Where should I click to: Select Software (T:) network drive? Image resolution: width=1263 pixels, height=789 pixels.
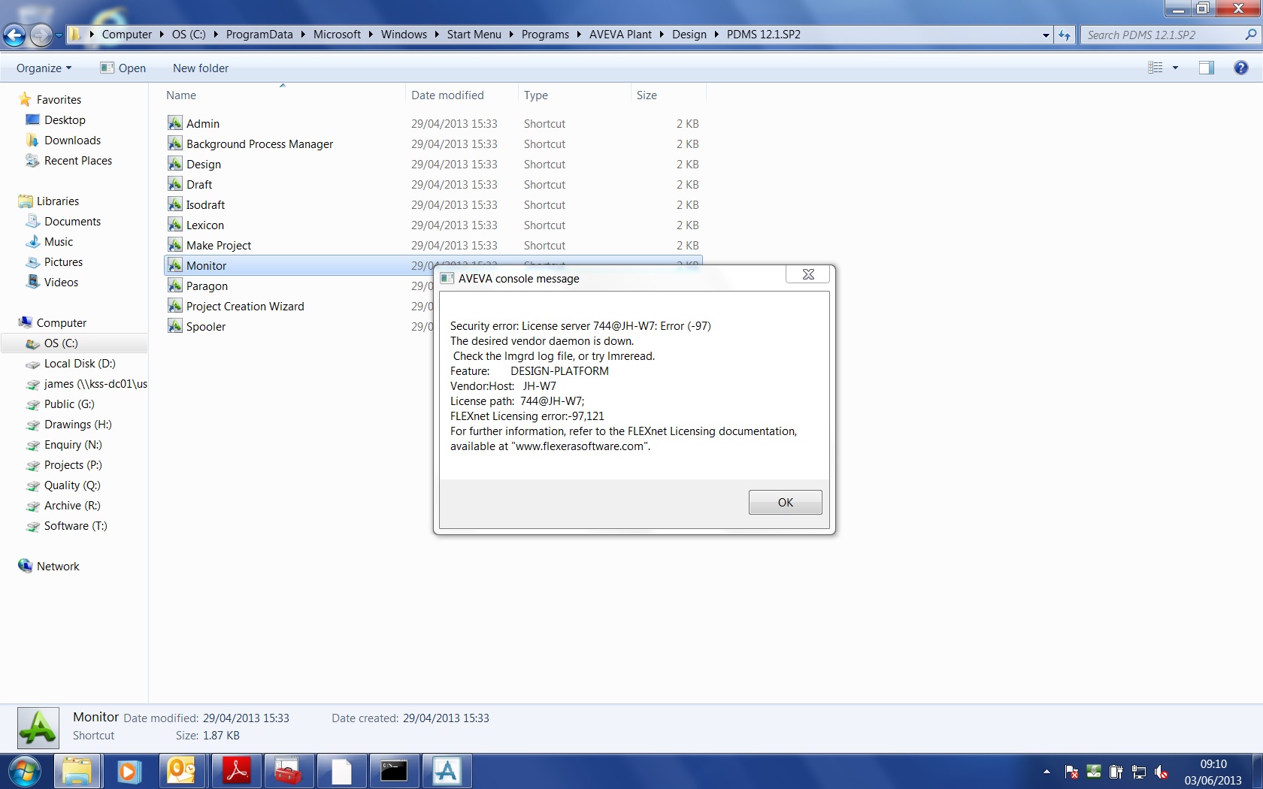pyautogui.click(x=75, y=525)
